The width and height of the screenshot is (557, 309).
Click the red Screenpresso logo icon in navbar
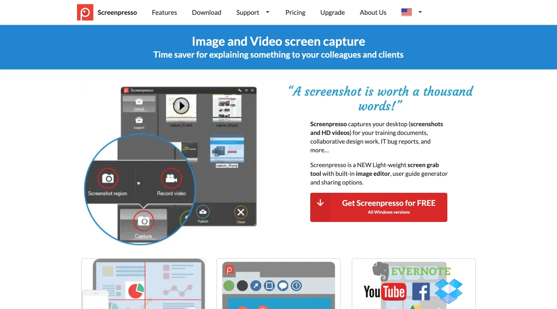85,12
